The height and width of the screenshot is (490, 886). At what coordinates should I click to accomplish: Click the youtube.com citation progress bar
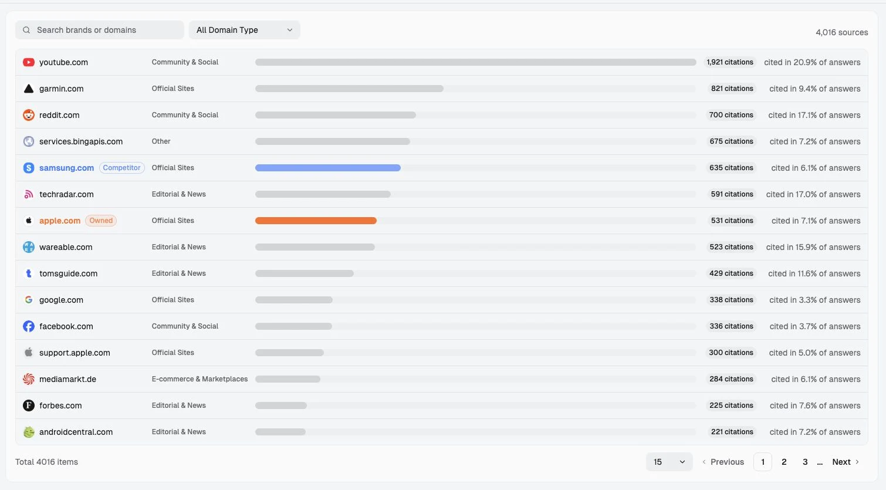click(476, 62)
